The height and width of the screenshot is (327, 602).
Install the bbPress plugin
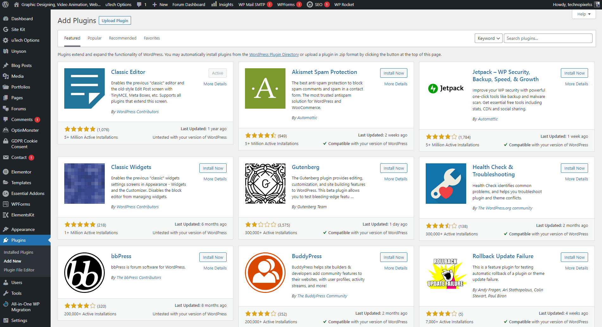point(213,257)
